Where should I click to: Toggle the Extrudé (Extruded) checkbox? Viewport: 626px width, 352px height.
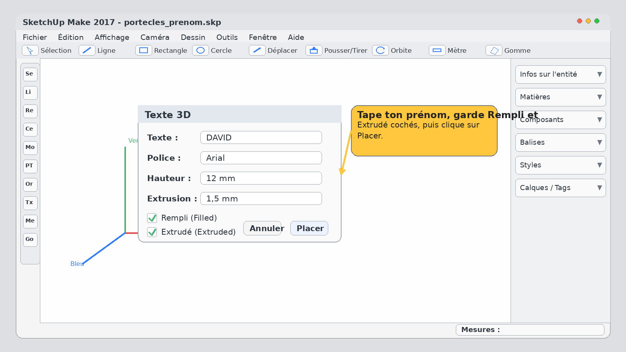[152, 232]
